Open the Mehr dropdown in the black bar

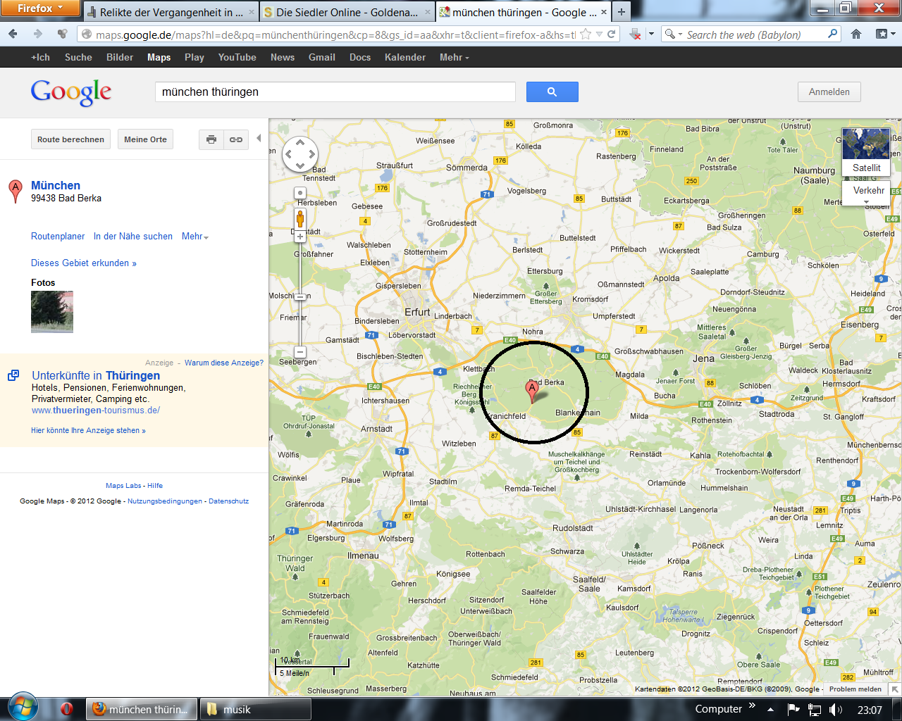click(454, 57)
